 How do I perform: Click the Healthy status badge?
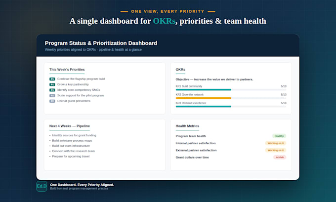279,136
